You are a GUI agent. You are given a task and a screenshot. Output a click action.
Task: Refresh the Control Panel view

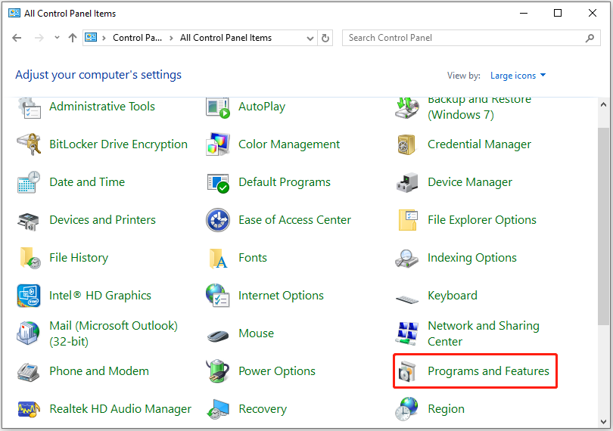pyautogui.click(x=325, y=39)
